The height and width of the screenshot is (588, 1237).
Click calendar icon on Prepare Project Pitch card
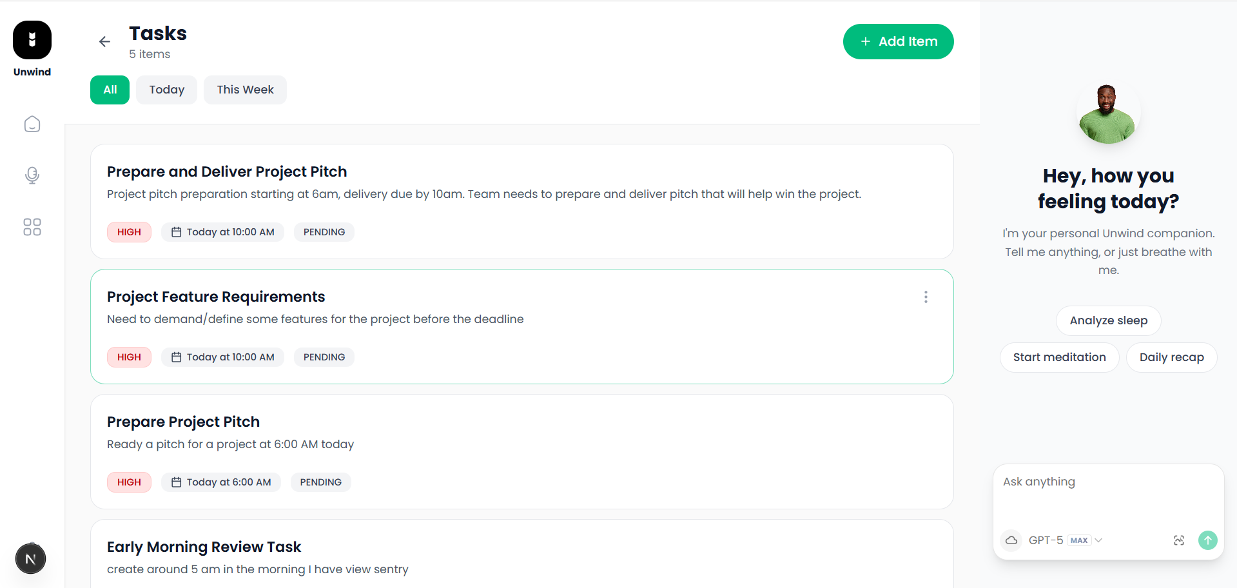point(176,482)
